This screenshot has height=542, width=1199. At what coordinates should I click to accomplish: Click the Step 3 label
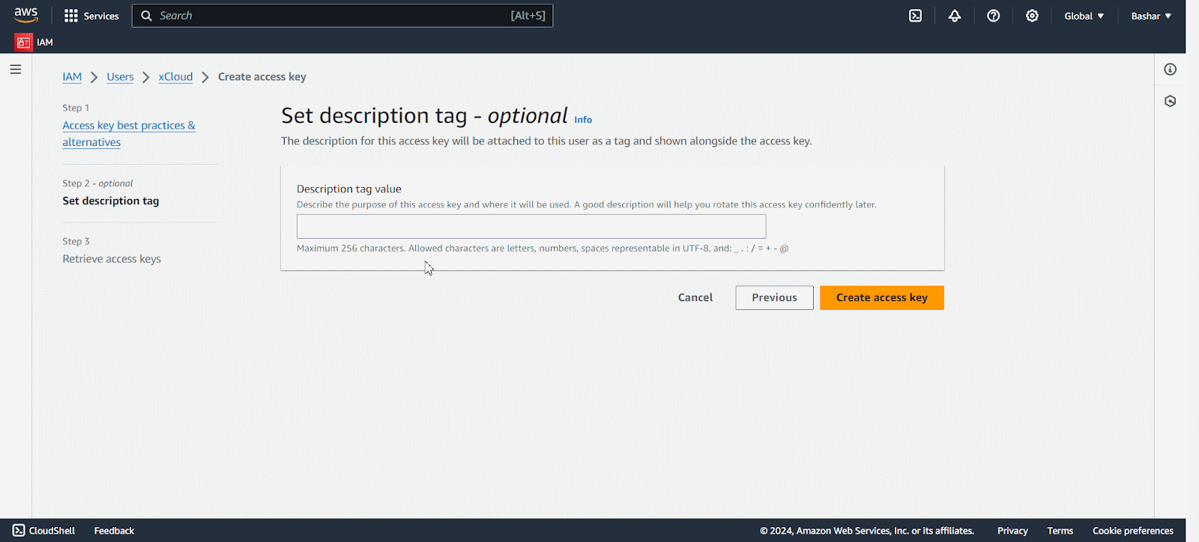pos(76,241)
